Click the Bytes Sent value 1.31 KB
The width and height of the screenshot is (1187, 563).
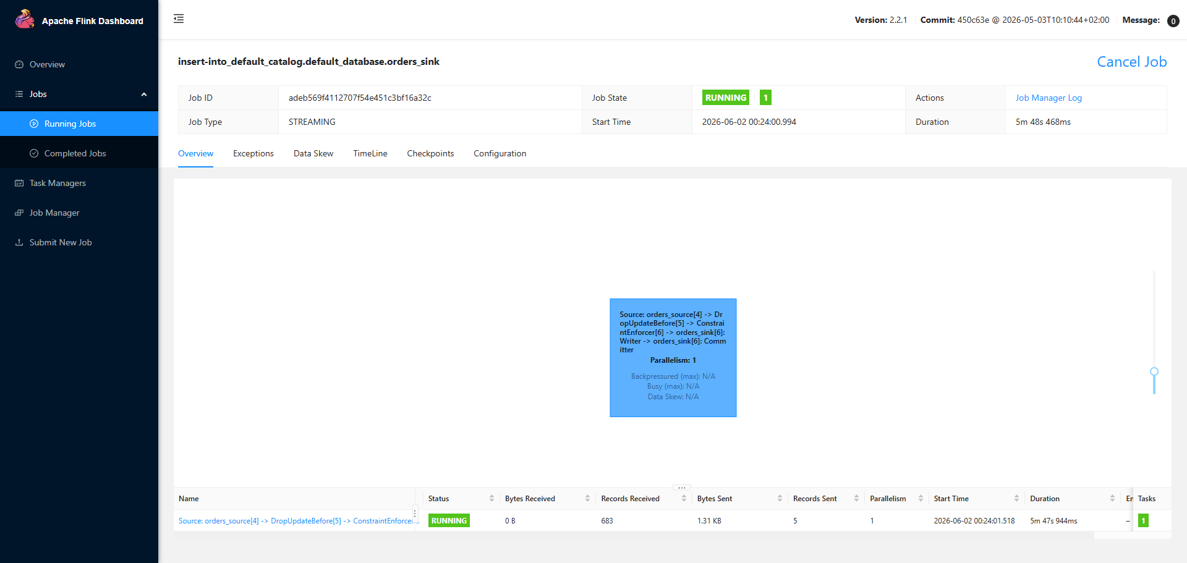(709, 521)
